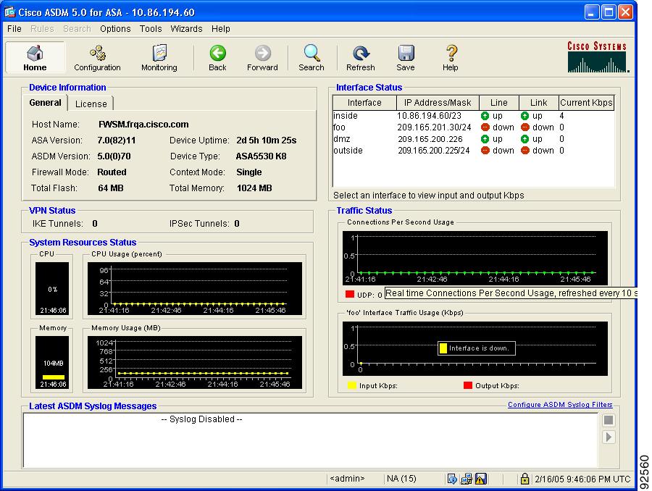This screenshot has height=491, width=652.
Task: Refresh the ASDM dashboard
Action: click(x=361, y=58)
